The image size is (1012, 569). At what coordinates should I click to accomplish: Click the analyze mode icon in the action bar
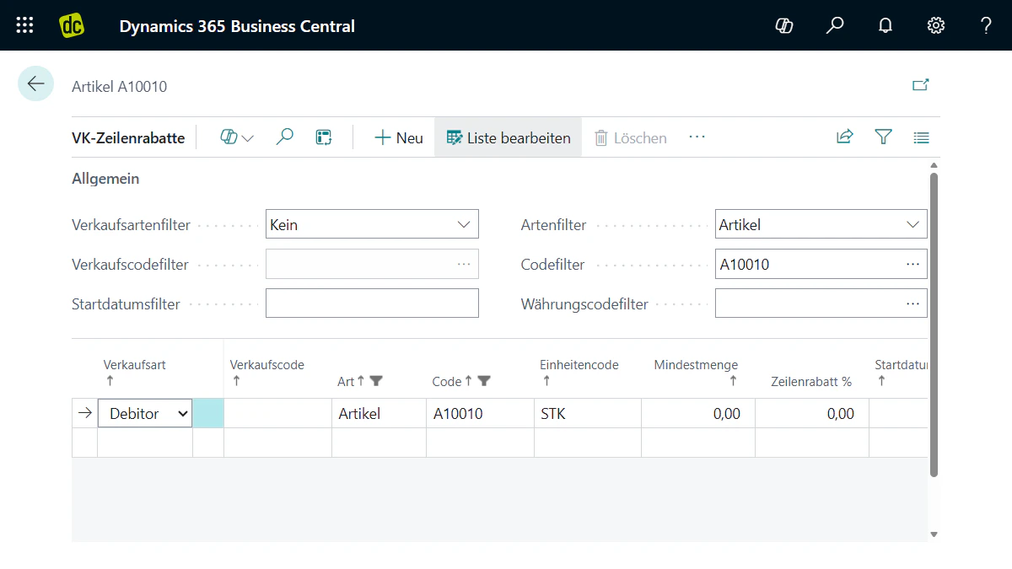tap(324, 137)
